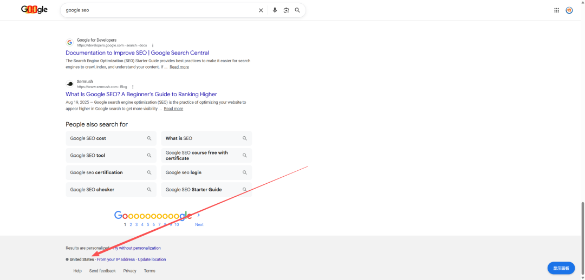This screenshot has height=280, width=585.
Task: Select Google SEO Starter Guide suggestion
Action: [x=207, y=190]
